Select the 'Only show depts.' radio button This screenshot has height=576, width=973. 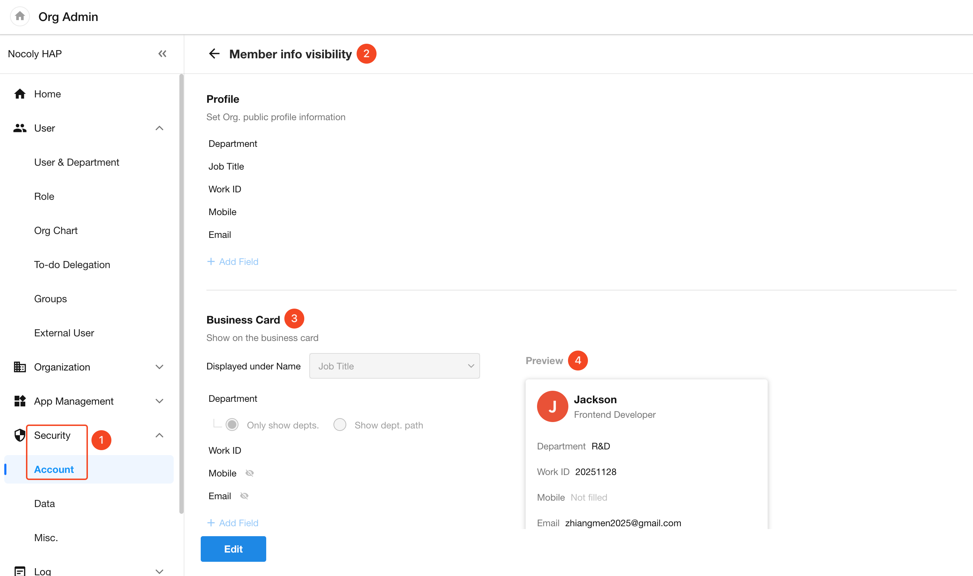tap(232, 425)
